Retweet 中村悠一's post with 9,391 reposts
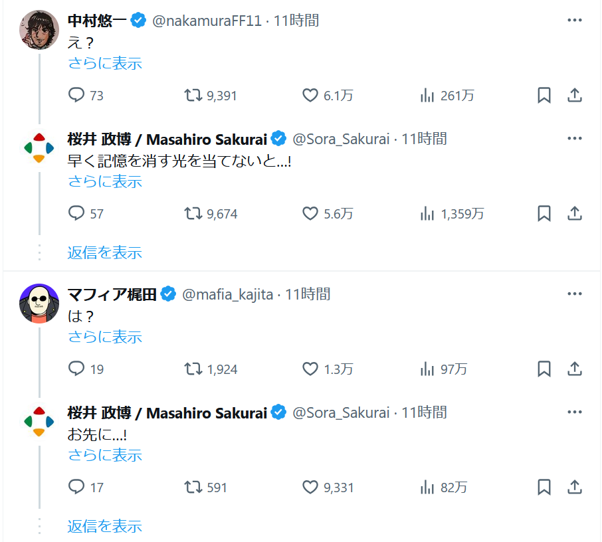The image size is (602, 542). tap(193, 96)
